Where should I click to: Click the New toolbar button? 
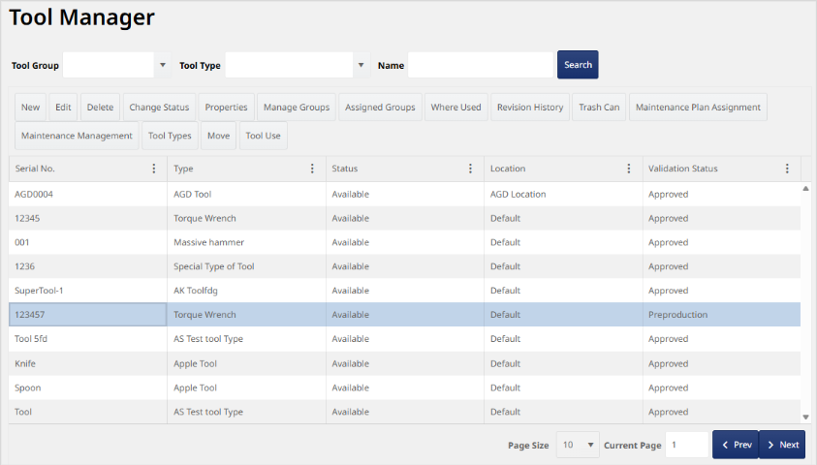30,108
